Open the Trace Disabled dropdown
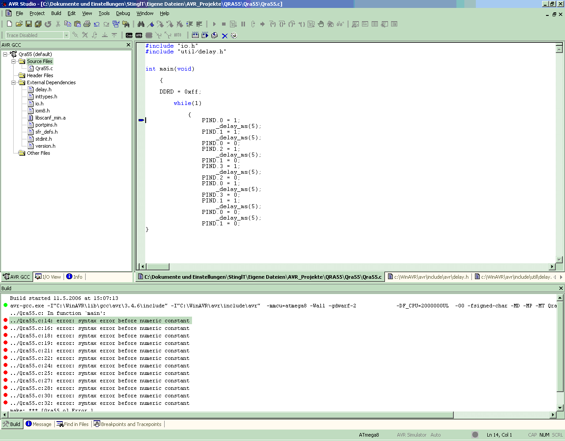The height and width of the screenshot is (441, 565). [66, 35]
